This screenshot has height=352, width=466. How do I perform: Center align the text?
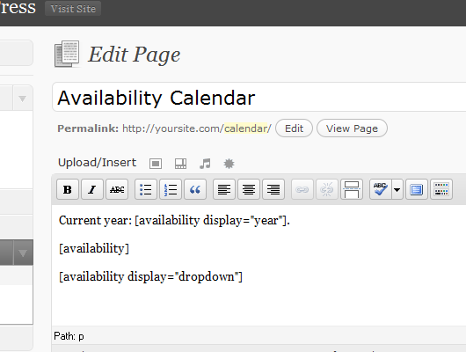[x=249, y=189]
